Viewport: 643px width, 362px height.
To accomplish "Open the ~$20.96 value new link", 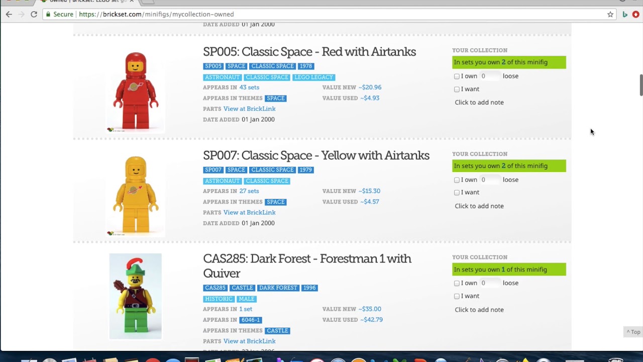I will pos(370,87).
